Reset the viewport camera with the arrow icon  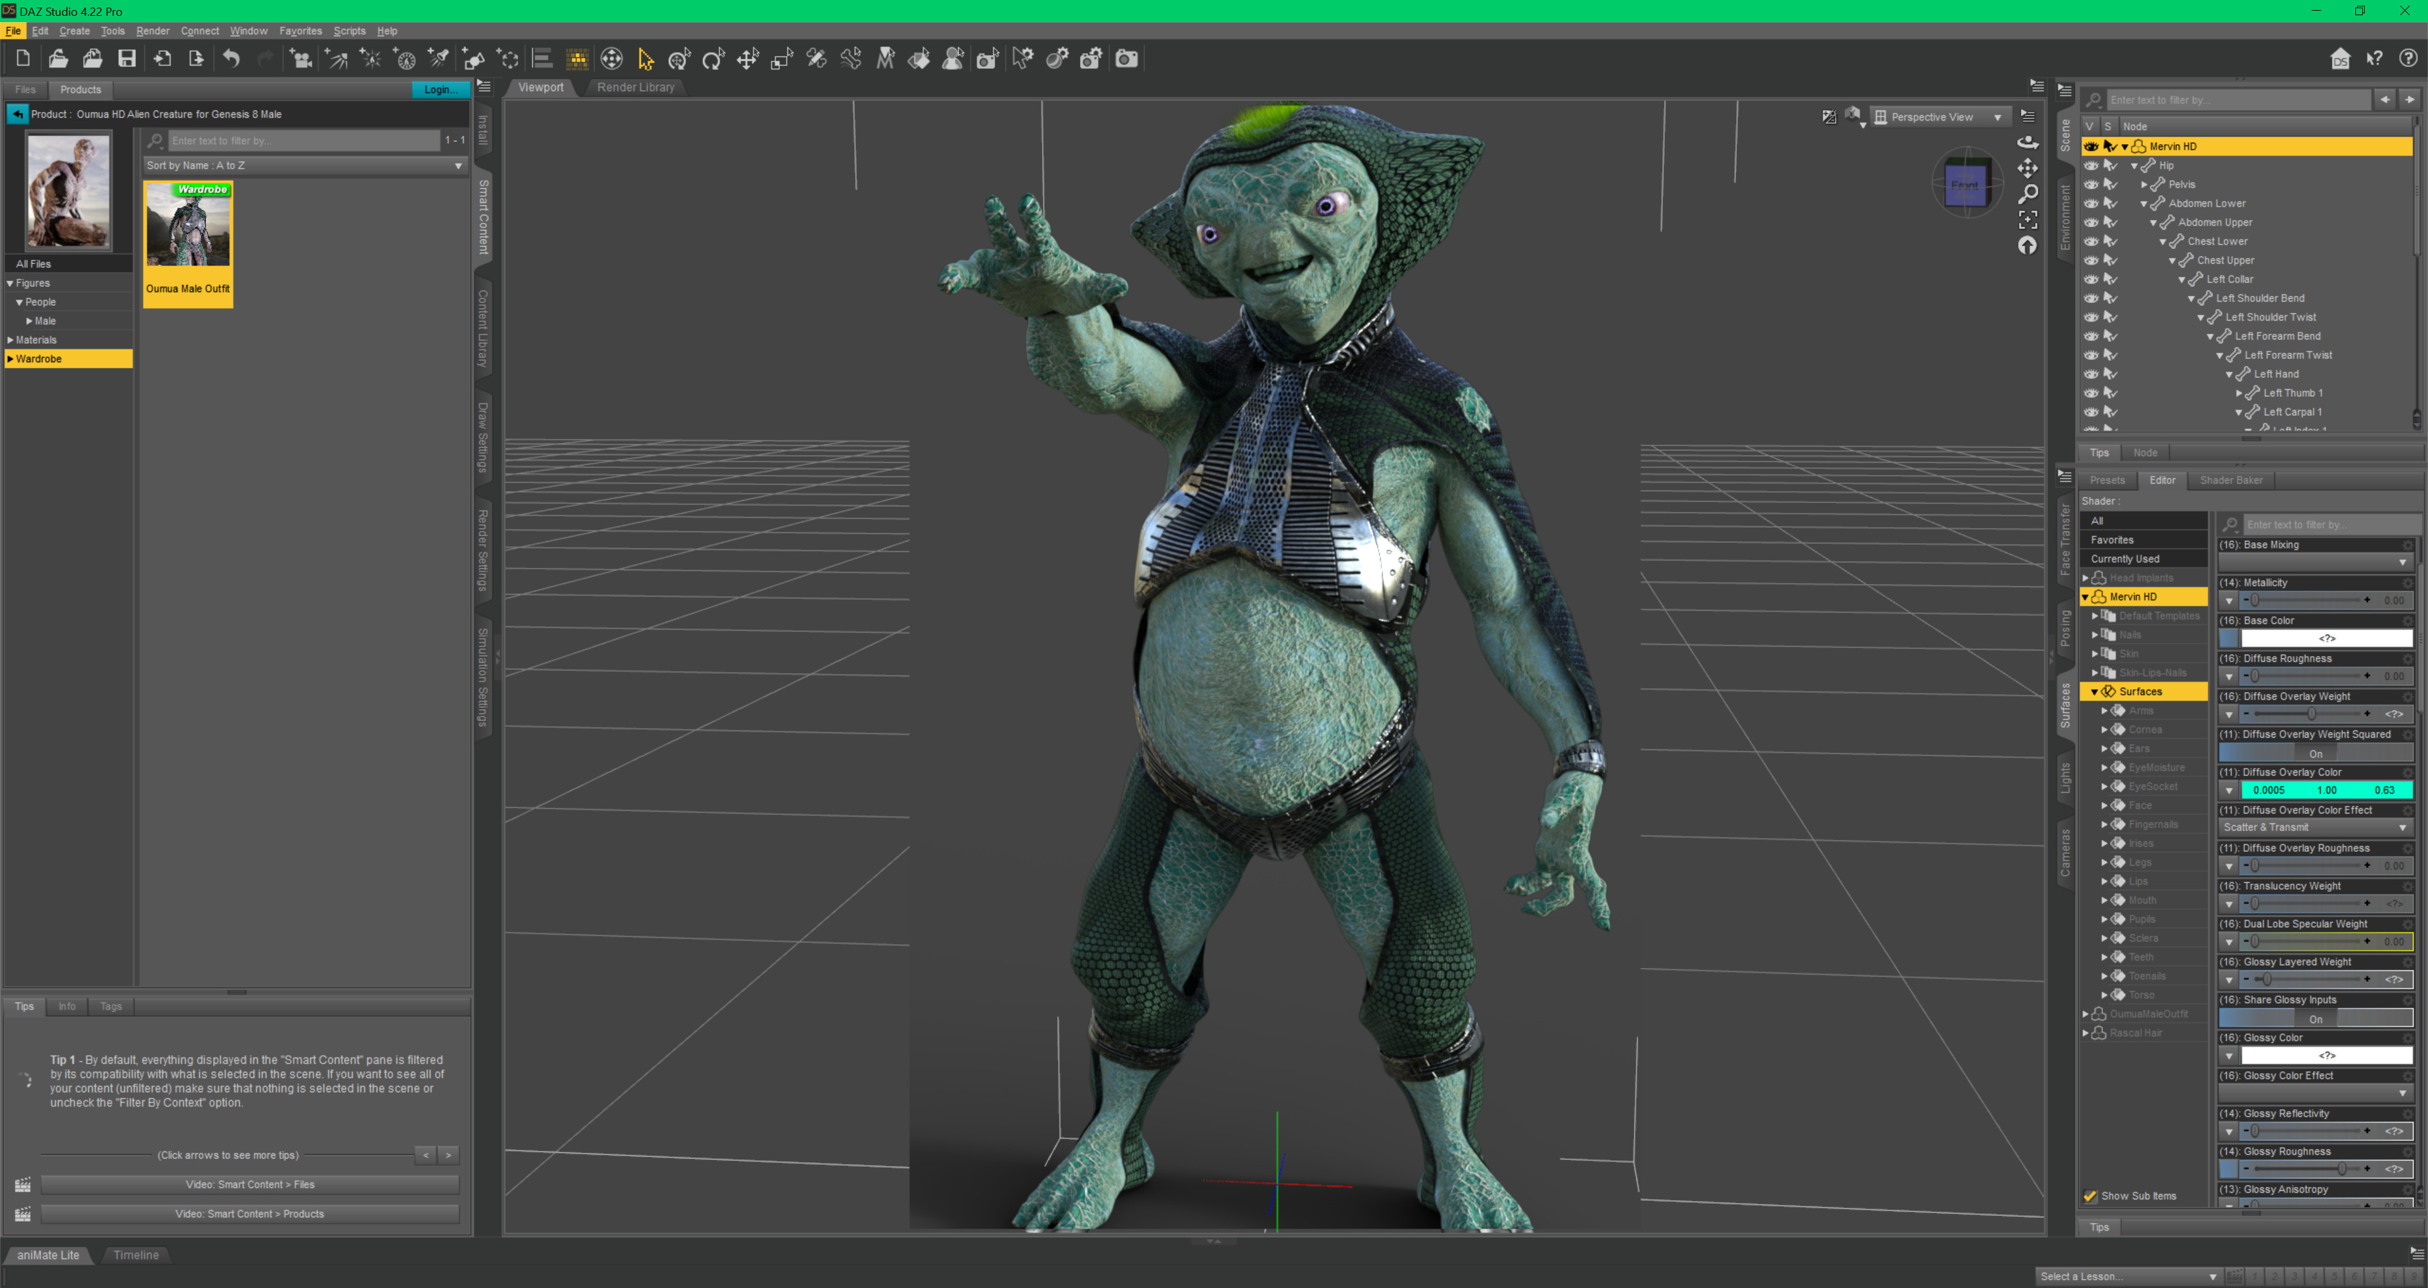(2026, 246)
